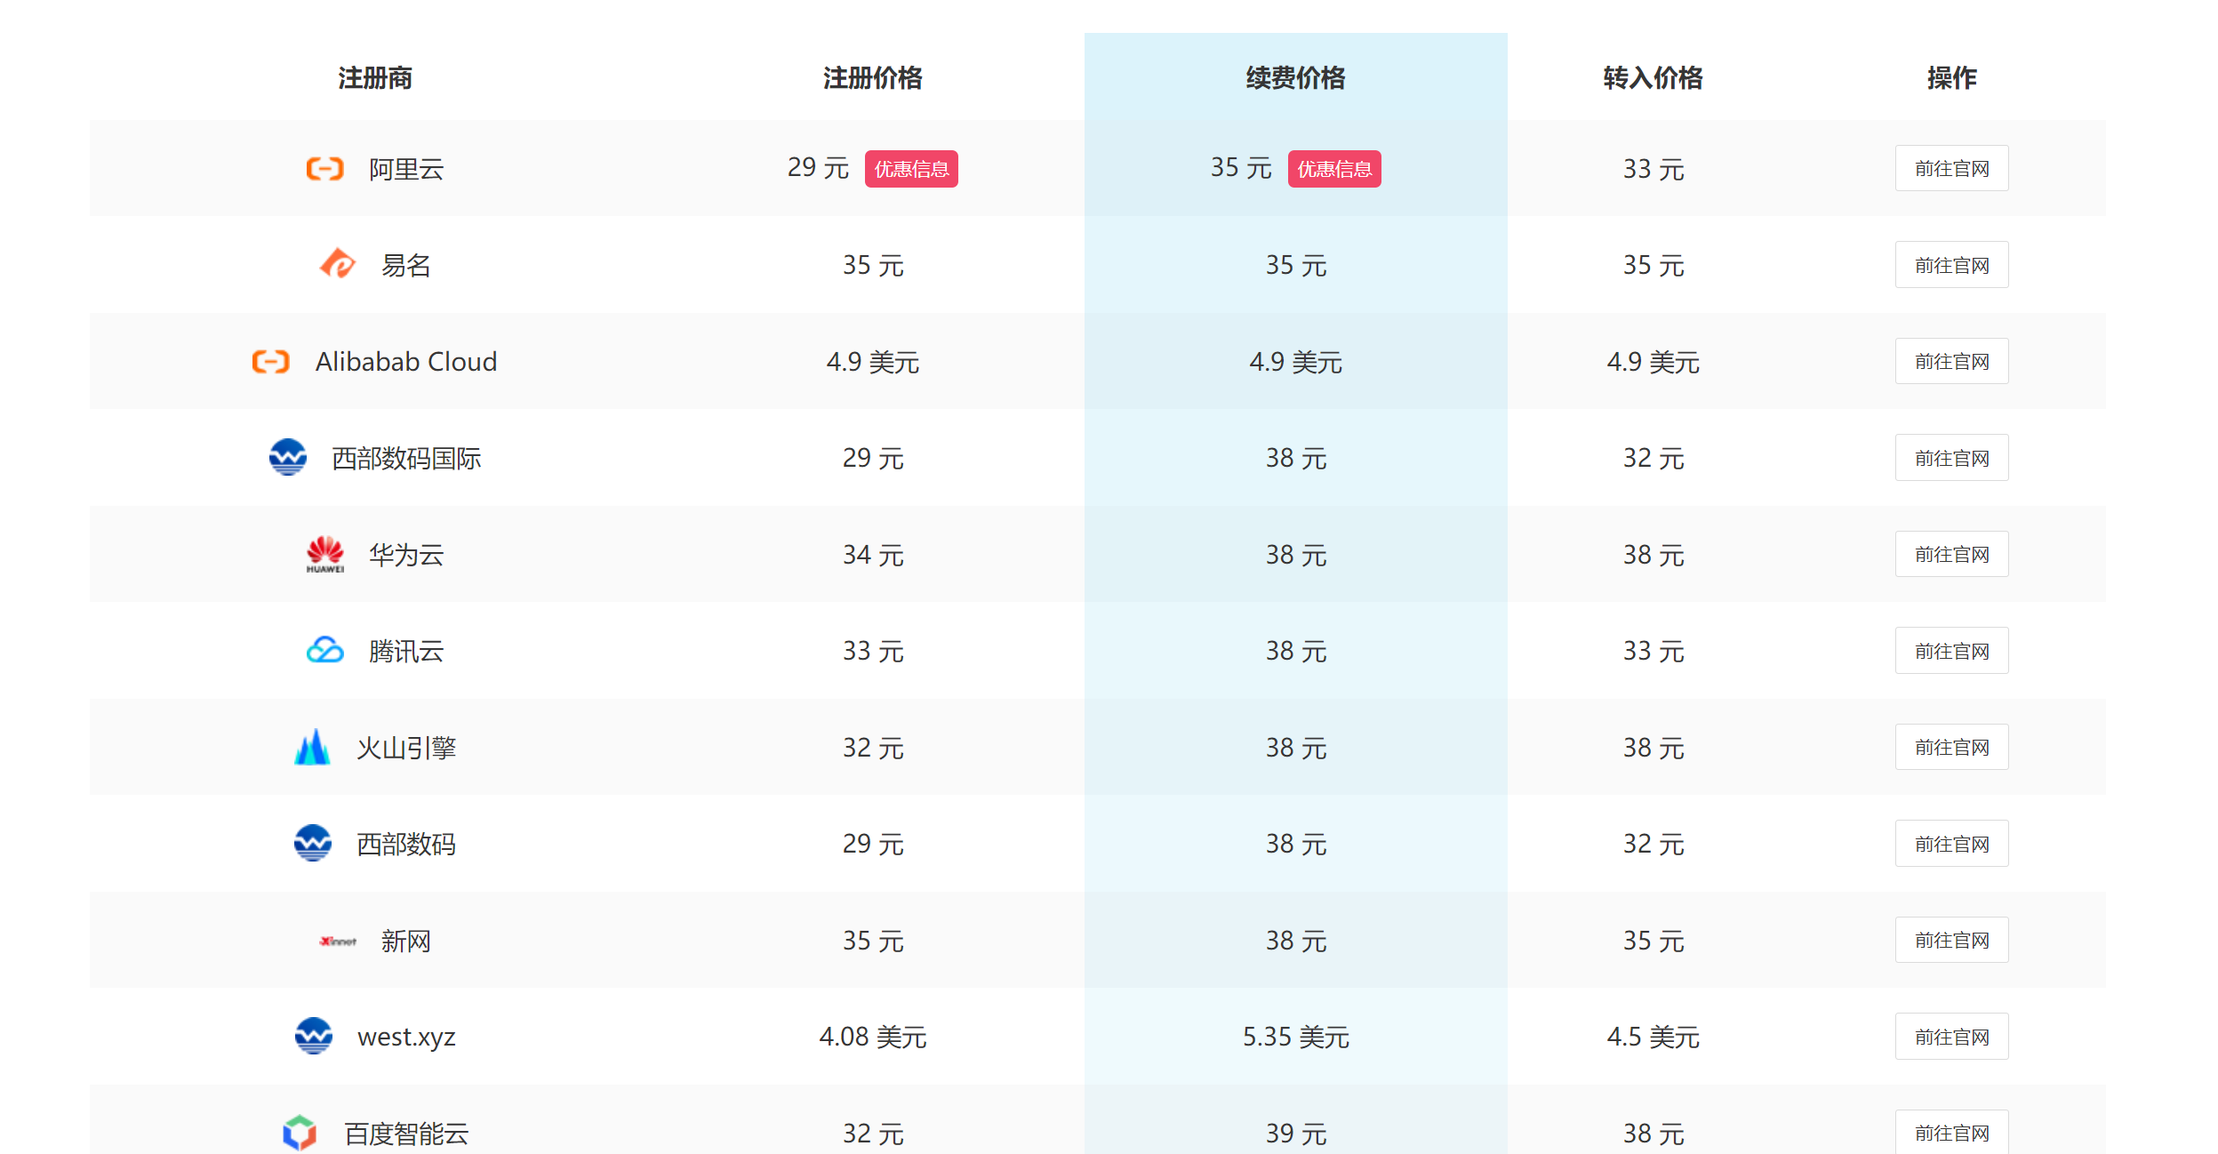
Task: Select the 腾讯云 registrar name
Action: coord(406,651)
